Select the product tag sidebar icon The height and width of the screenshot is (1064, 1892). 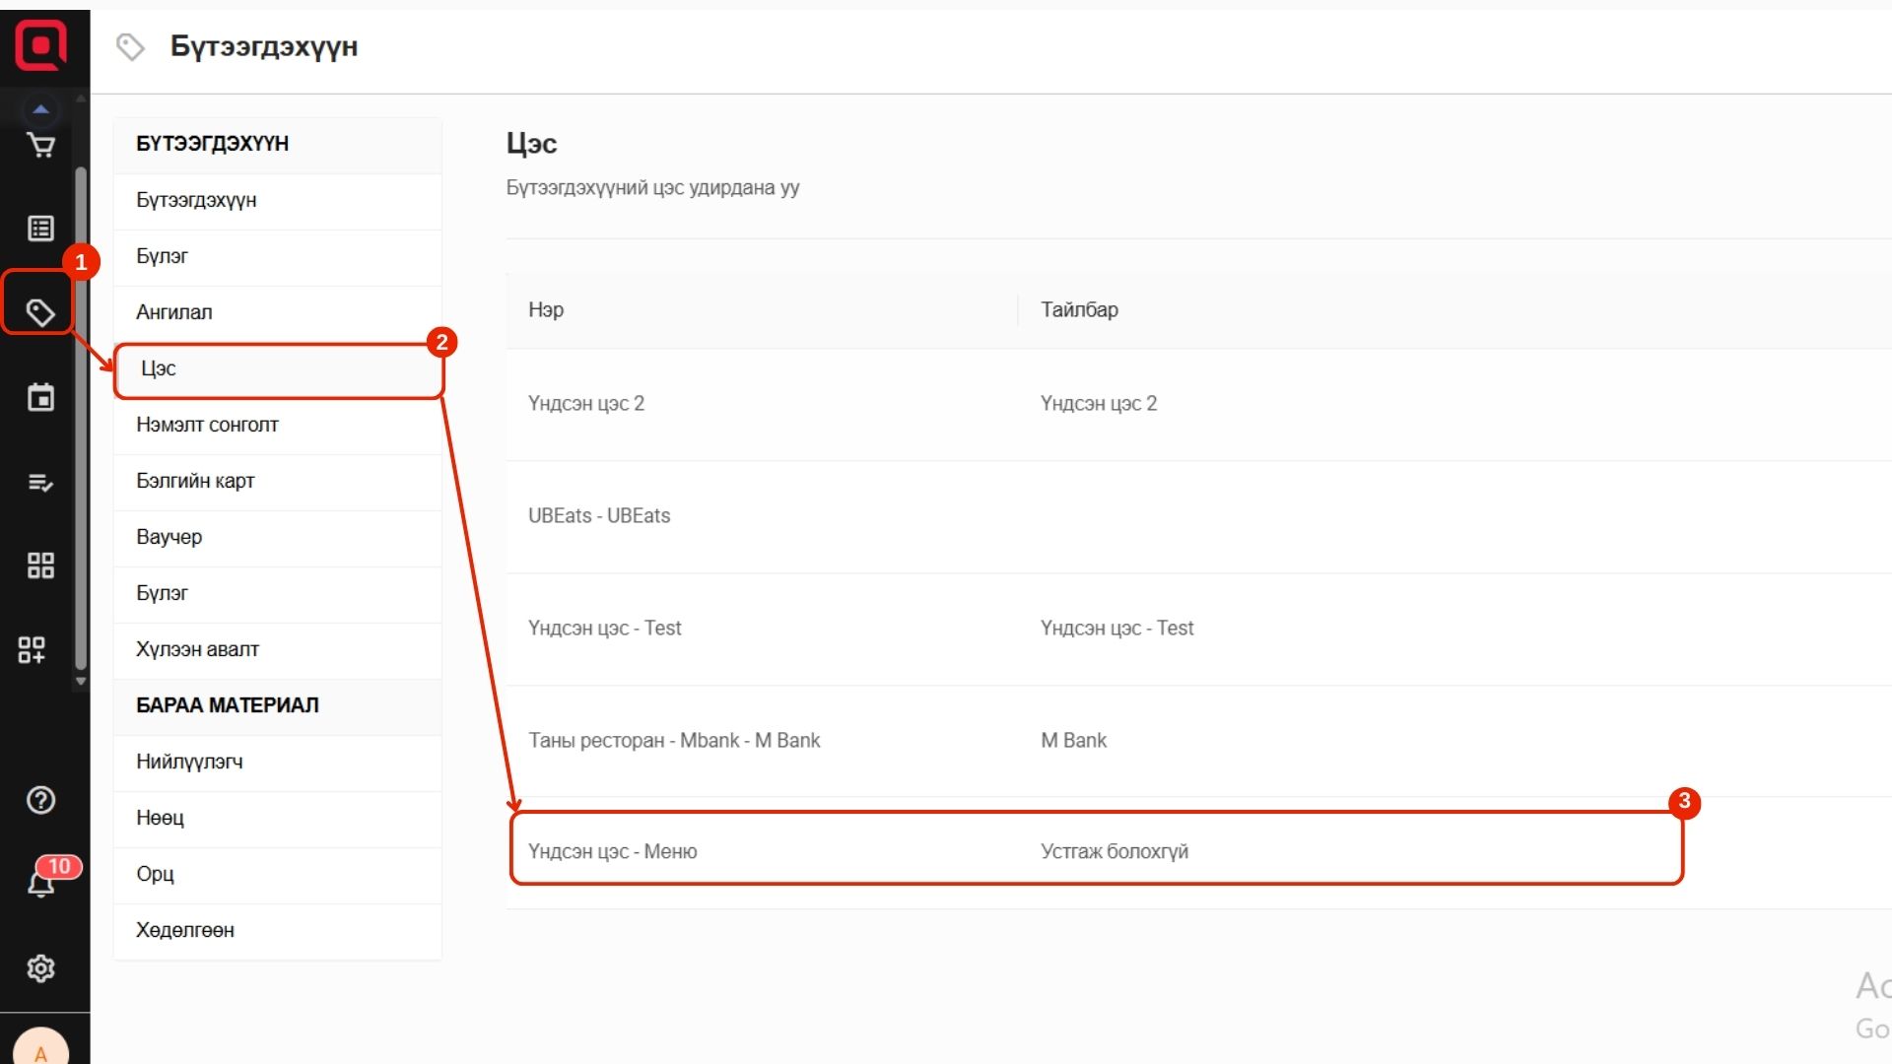click(x=40, y=312)
